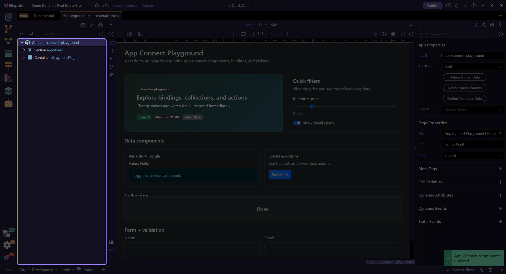Toggle the eye visibility icon
The height and width of the screenshot is (274, 506).
(111, 75)
